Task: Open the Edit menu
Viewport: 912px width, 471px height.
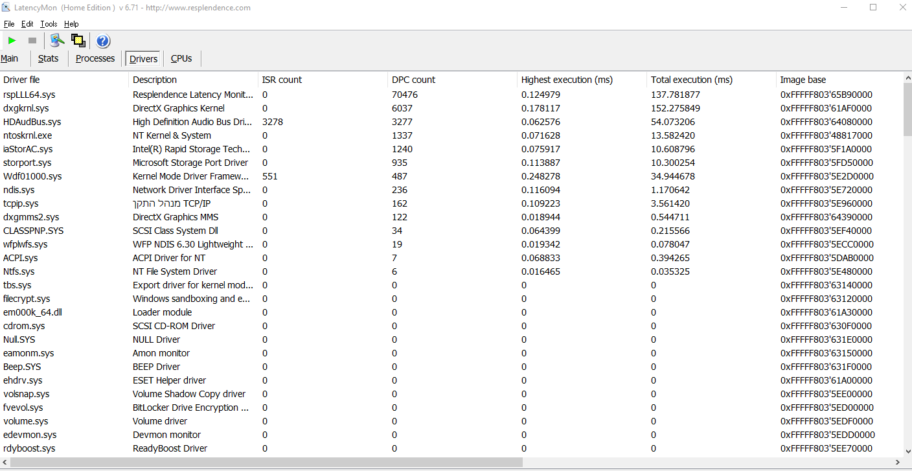Action: [27, 24]
